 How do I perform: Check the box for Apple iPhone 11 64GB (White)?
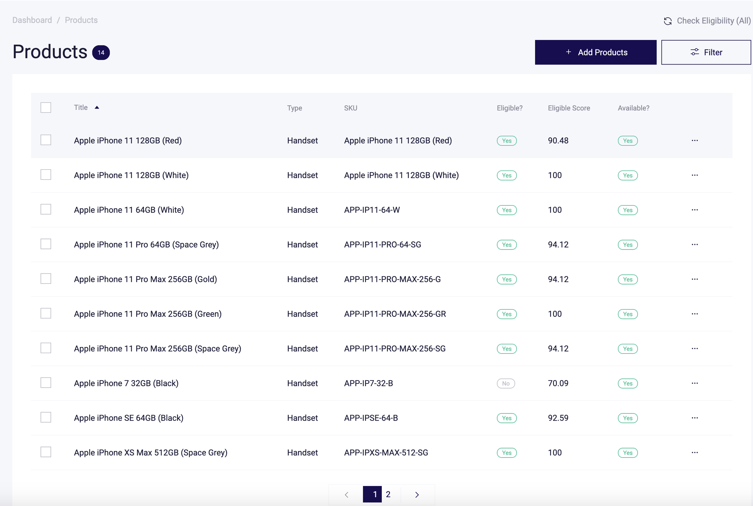coord(46,209)
